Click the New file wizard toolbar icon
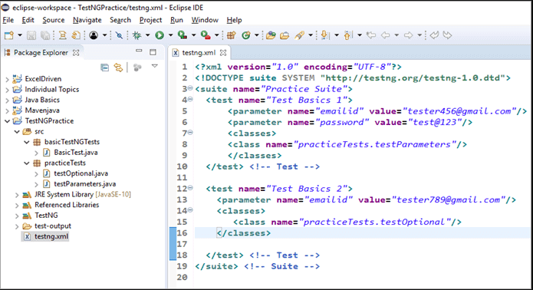This screenshot has height=290, width=533. pos(9,35)
